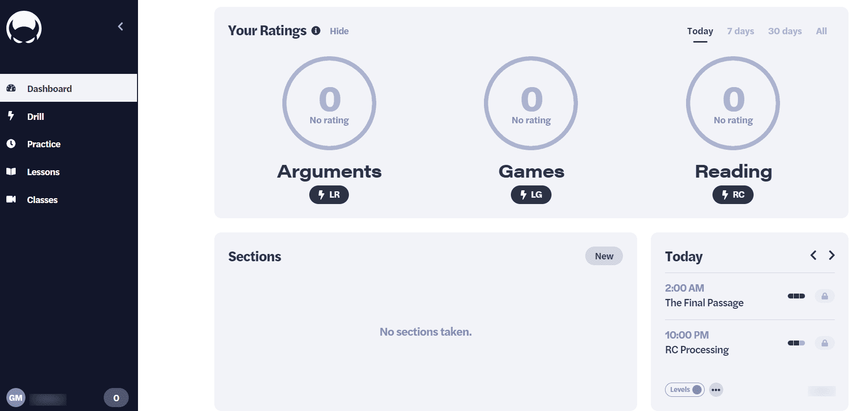The image size is (850, 411).
Task: Start an LR drill under Arguments
Action: coord(329,195)
